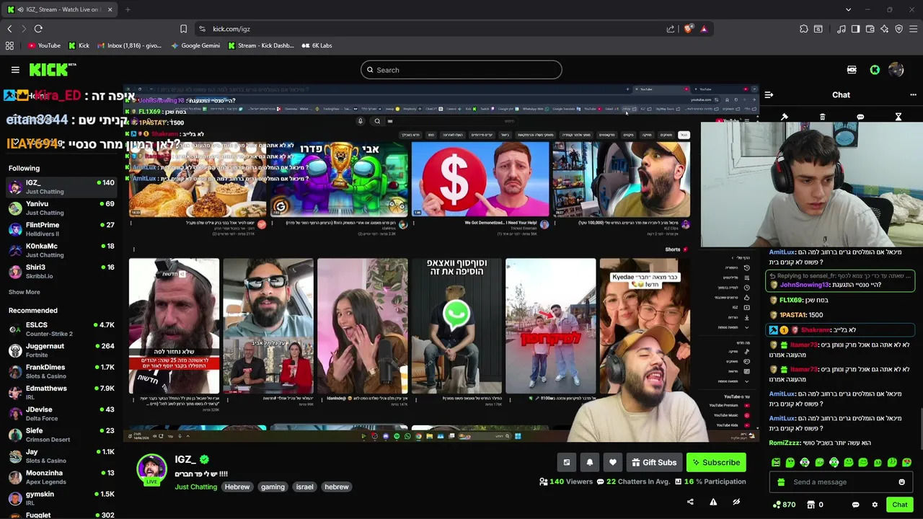Open Juggernaut in Recommended list

point(61,350)
